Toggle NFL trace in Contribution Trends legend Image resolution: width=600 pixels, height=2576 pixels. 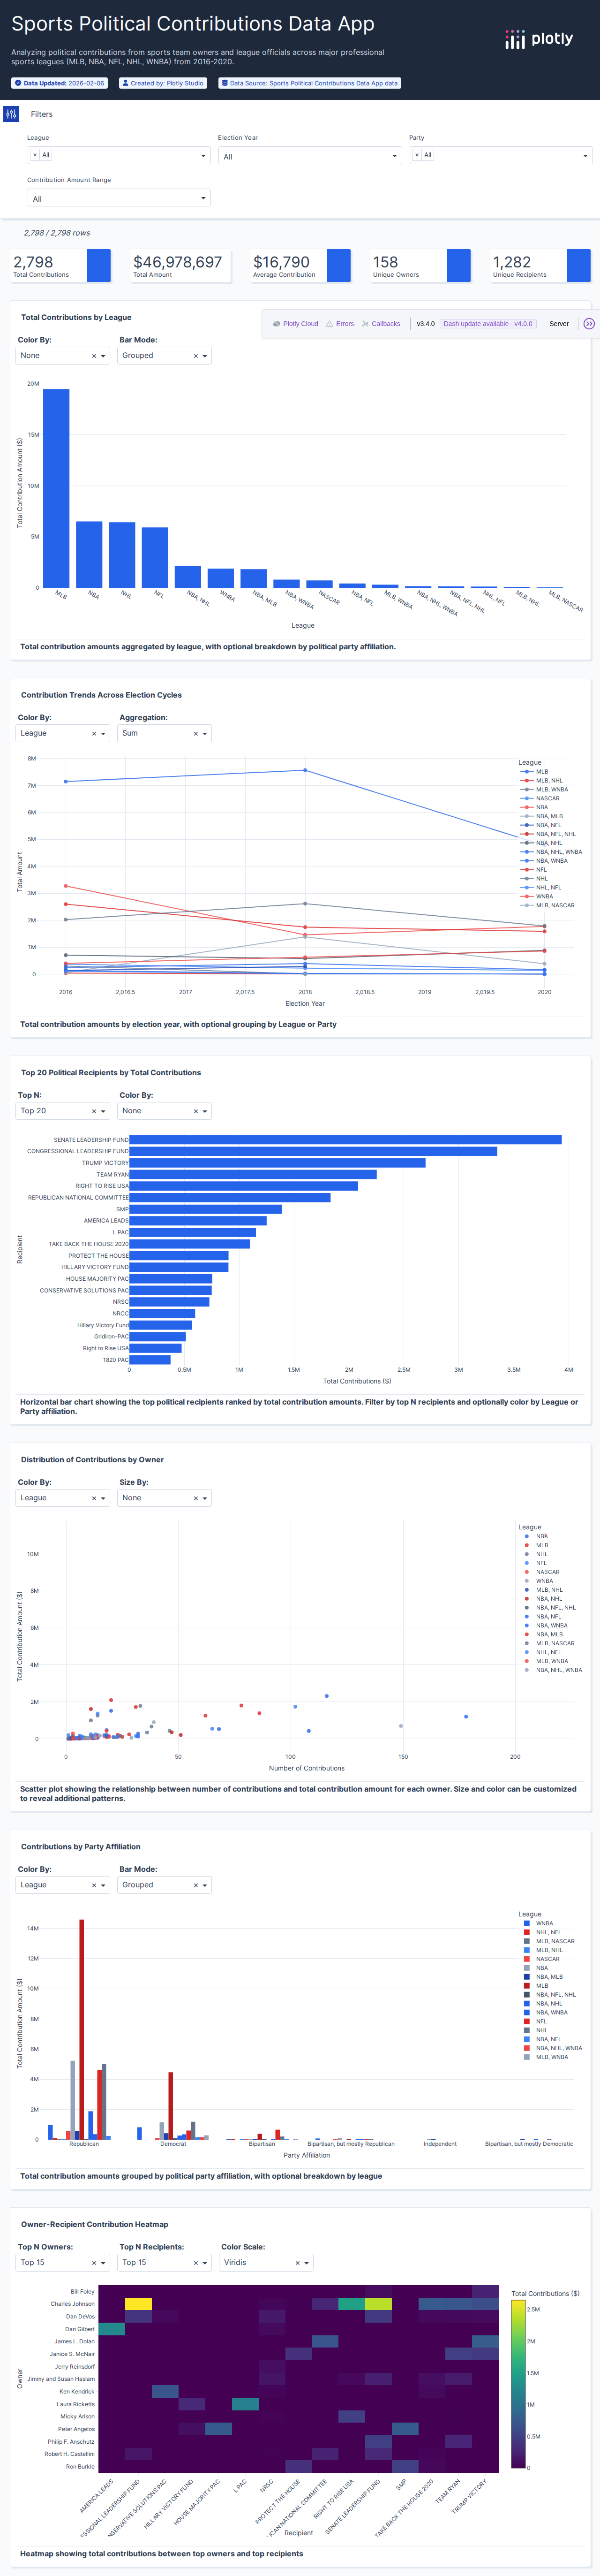(x=533, y=870)
